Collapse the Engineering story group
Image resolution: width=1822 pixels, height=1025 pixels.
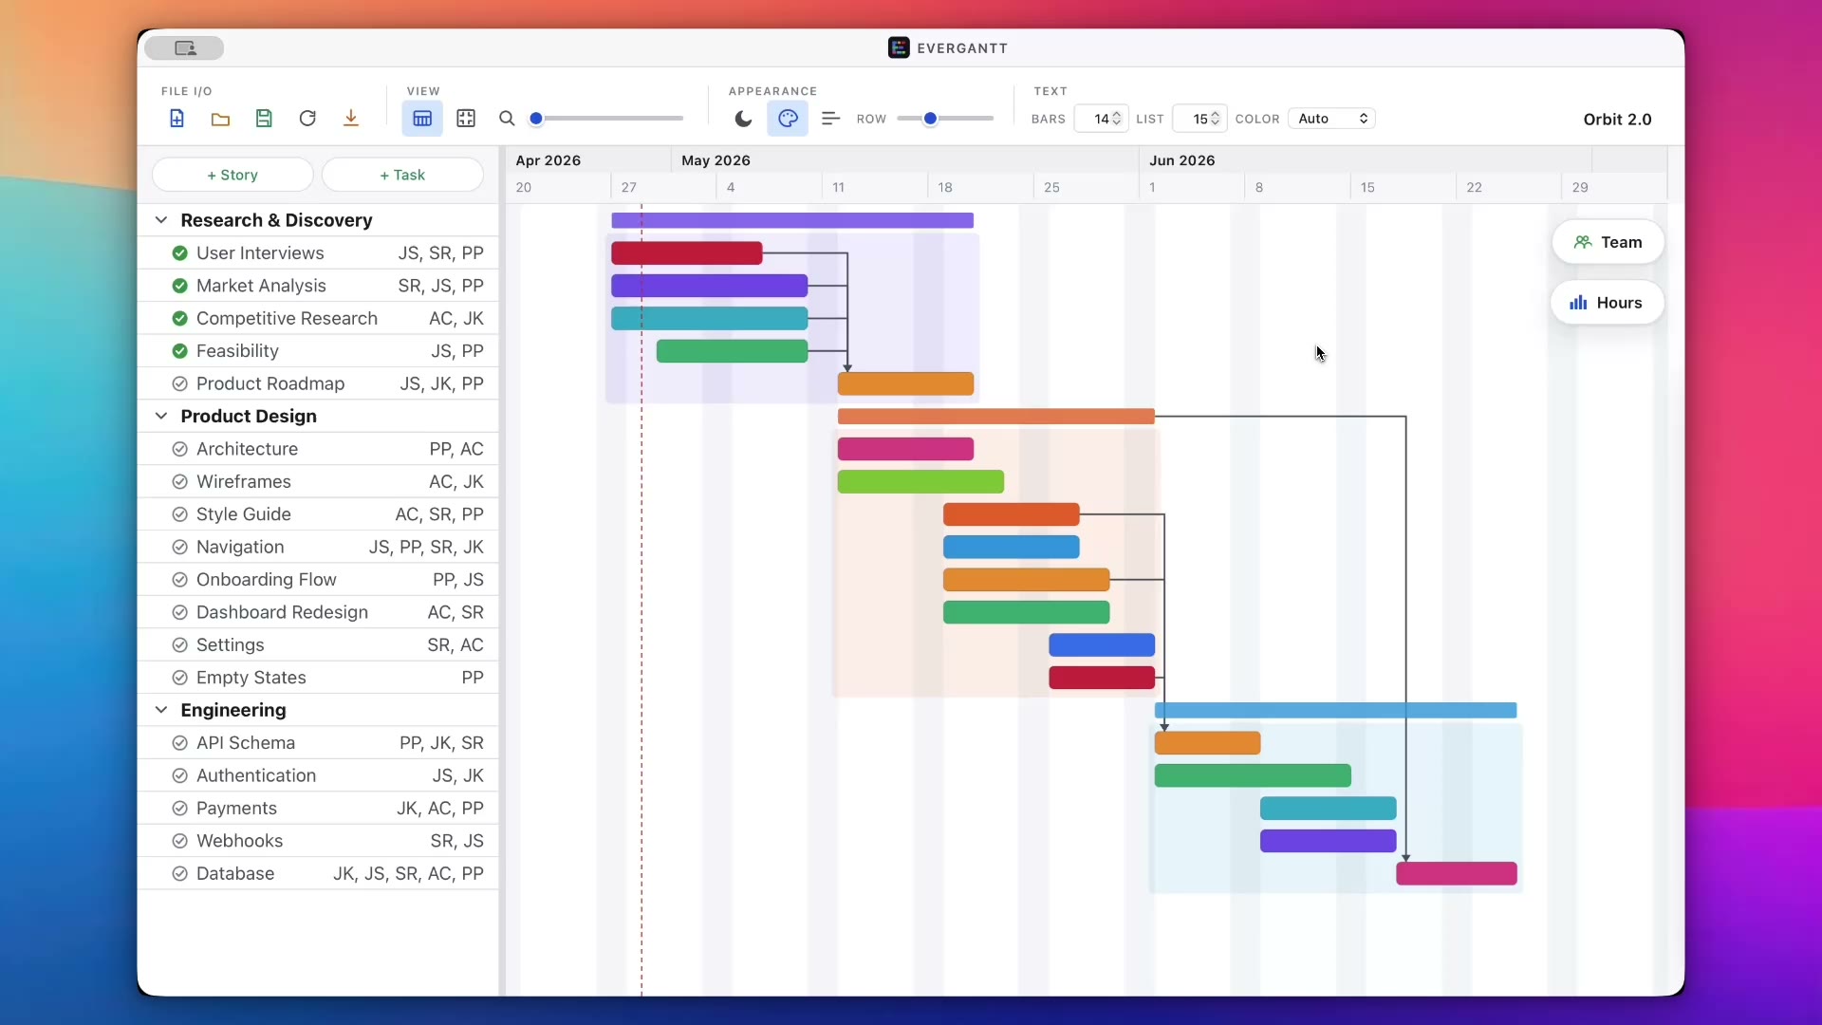click(x=161, y=710)
